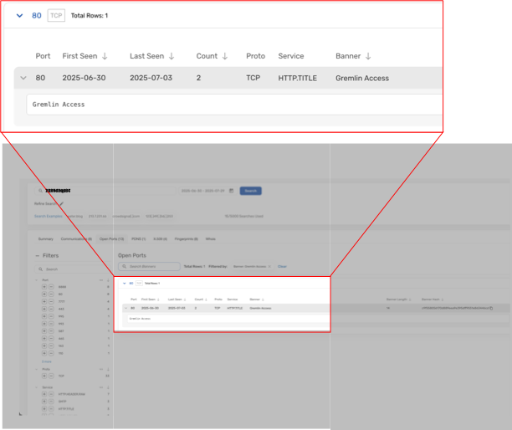This screenshot has height=430, width=512.
Task: Remove the Banner: Gremlin Access filter chip
Action: (x=269, y=266)
